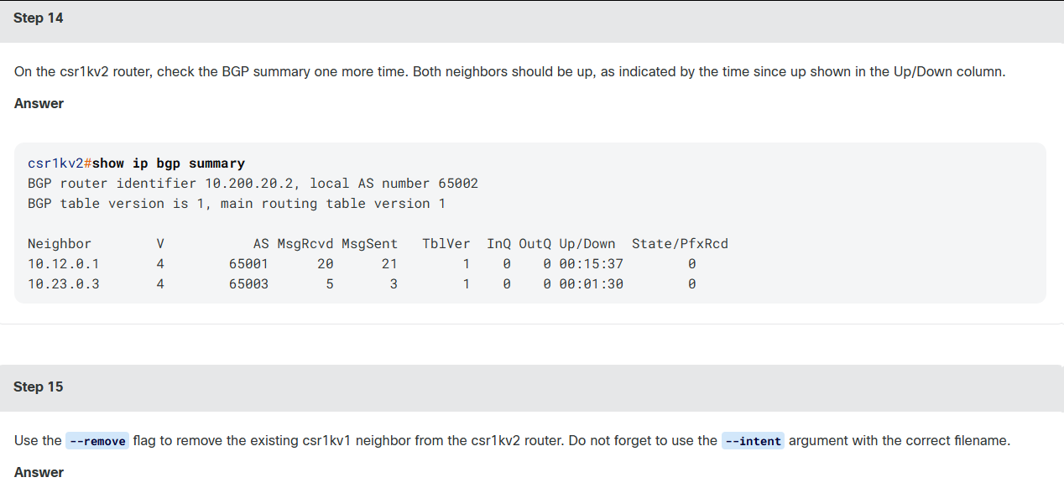Click neighbor 10.12.0.1 in the output

pos(64,264)
